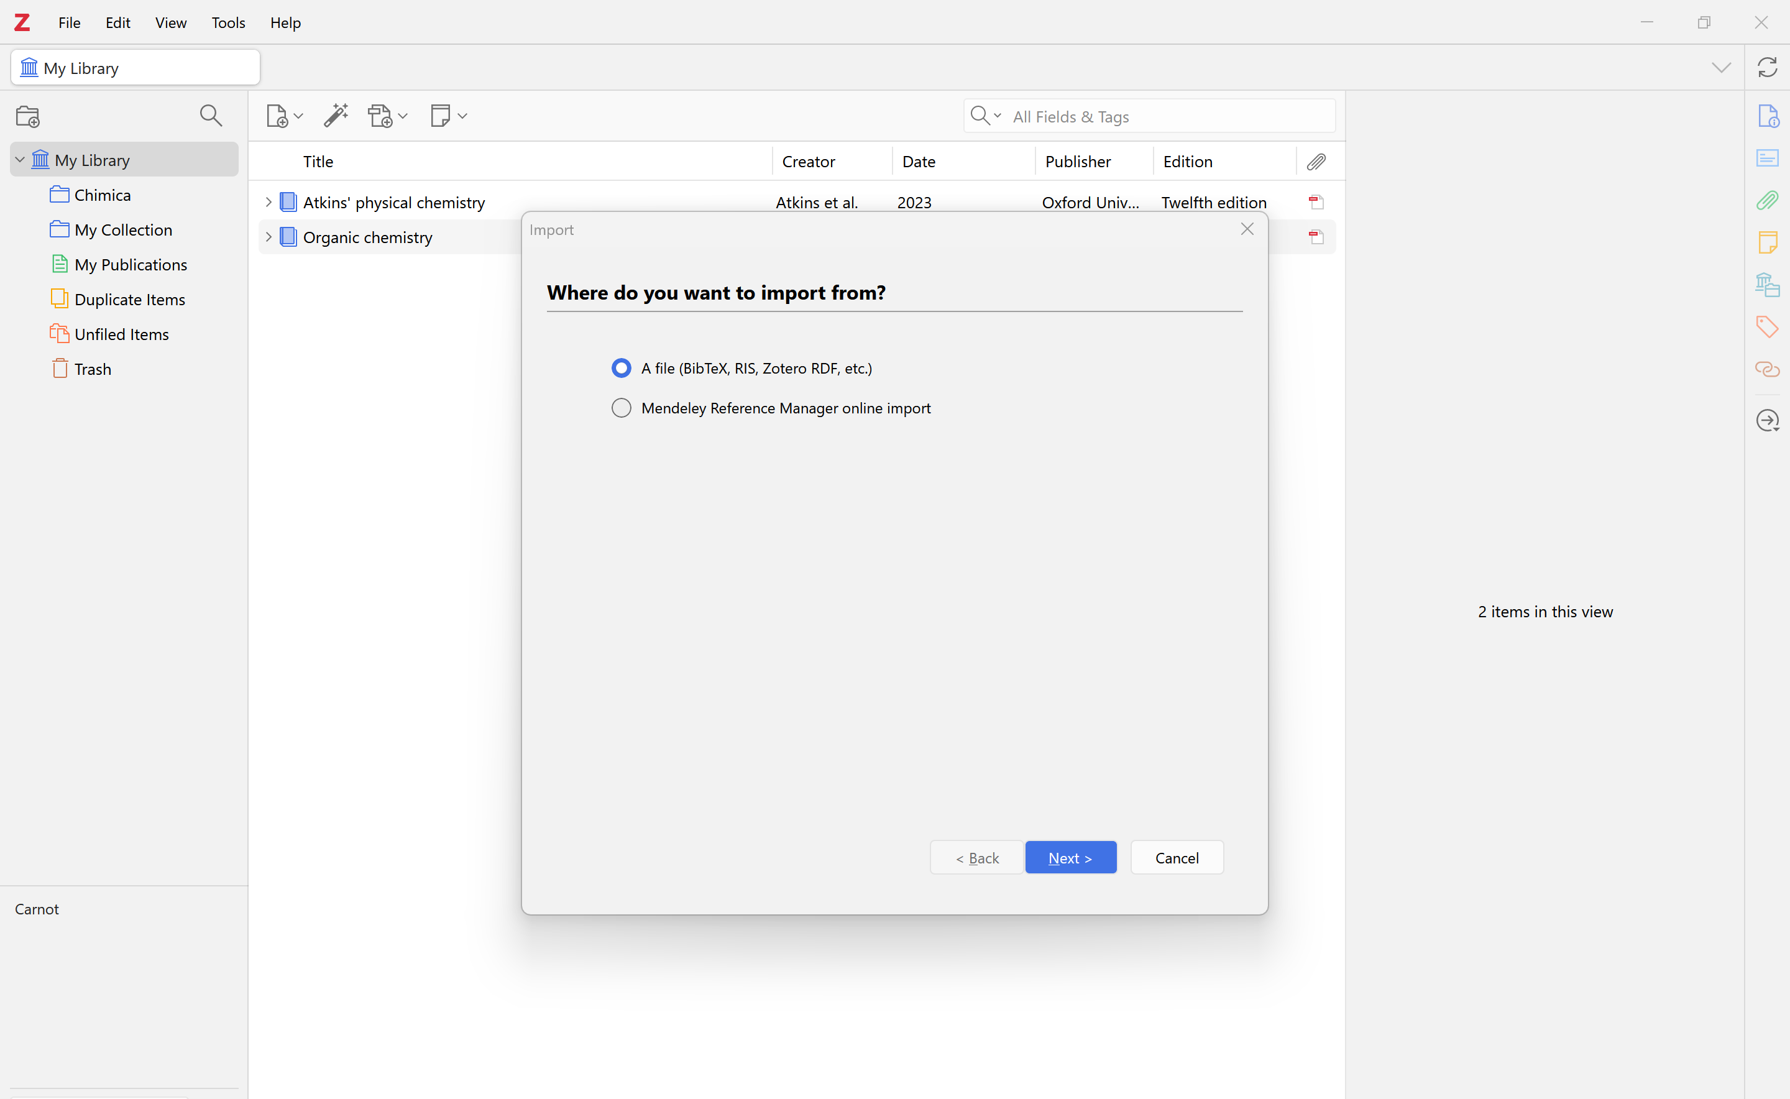Expand the Atkins' physical chemistry item
The width and height of the screenshot is (1790, 1099).
click(268, 202)
